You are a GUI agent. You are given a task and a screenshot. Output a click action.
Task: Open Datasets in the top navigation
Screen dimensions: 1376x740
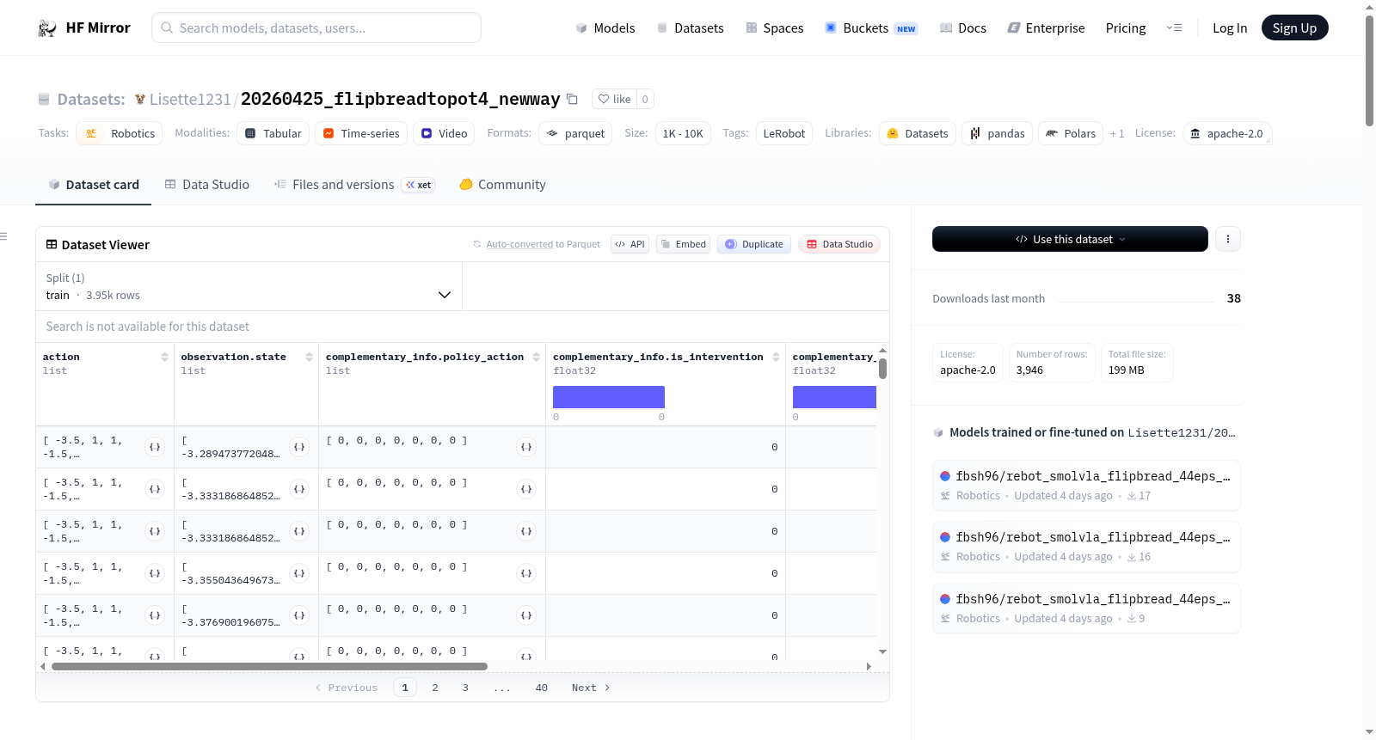pyautogui.click(x=691, y=28)
